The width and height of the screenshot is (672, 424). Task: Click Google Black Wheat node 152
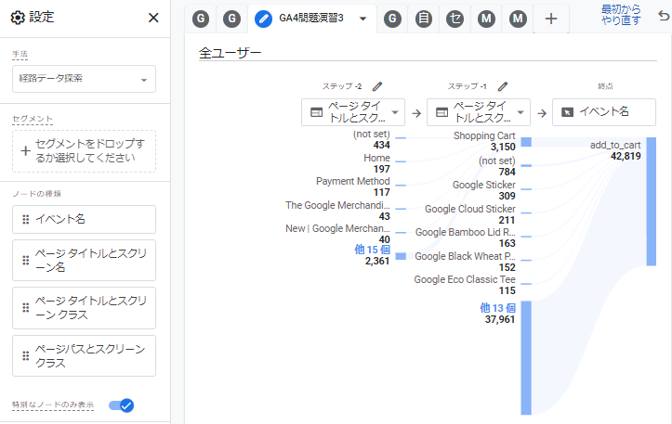click(465, 262)
